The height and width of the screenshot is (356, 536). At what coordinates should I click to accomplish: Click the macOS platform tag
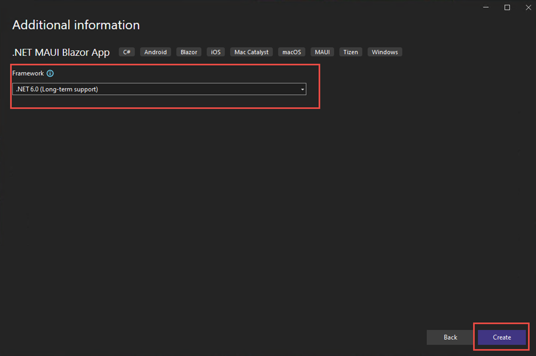291,52
